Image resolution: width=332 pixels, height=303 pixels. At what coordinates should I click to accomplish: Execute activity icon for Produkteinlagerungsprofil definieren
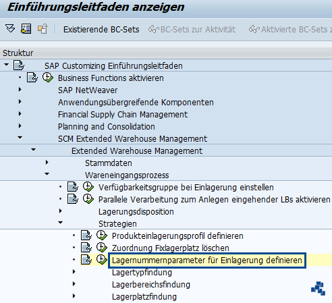(102, 236)
